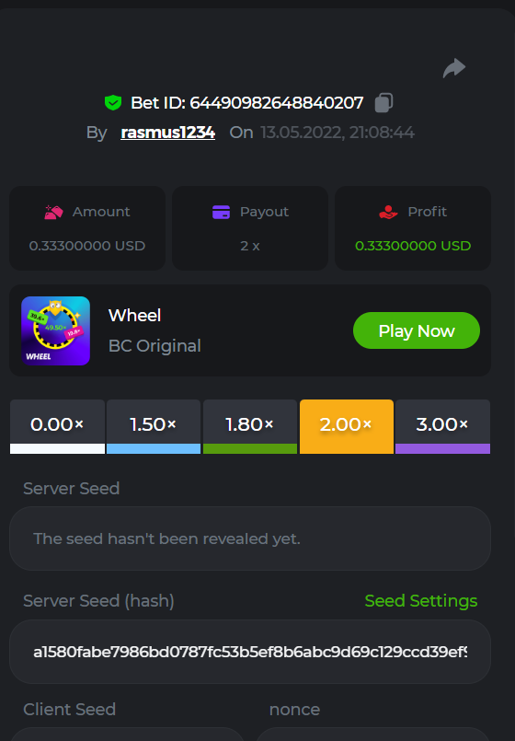The height and width of the screenshot is (741, 515).
Task: Select the 1.80× green multiplier tile
Action: pyautogui.click(x=250, y=426)
